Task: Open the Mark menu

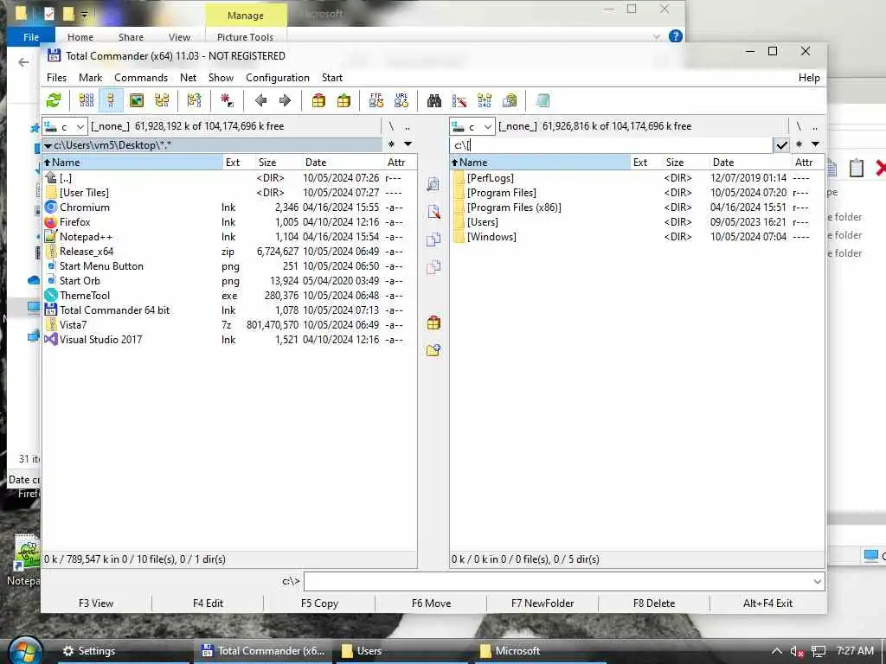Action: [90, 78]
